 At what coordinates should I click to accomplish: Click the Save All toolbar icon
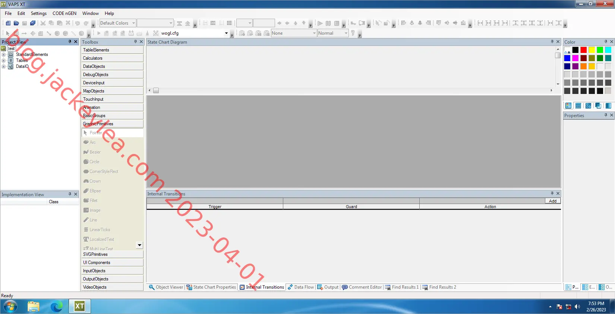(33, 23)
